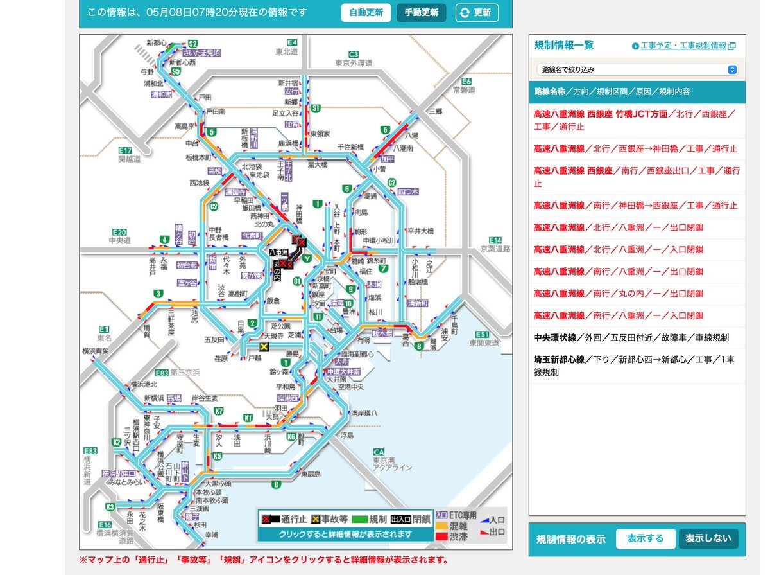Open the 工事予定・工事規制情報 link
Viewport: 770px width, 575px height.
[683, 46]
